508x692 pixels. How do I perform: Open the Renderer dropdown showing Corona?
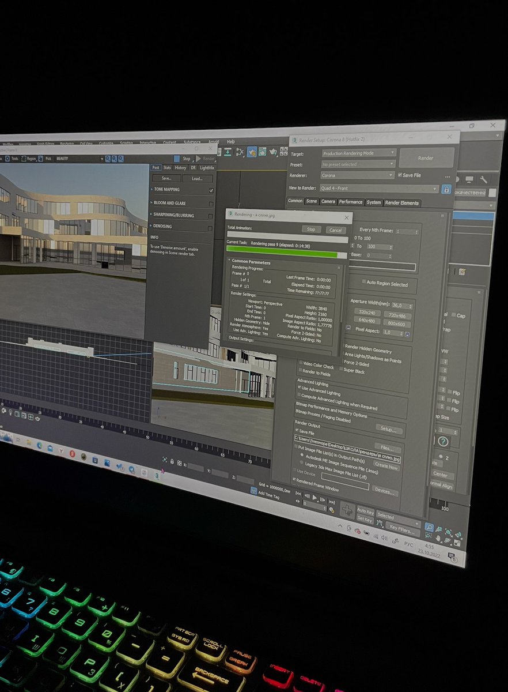pos(358,175)
